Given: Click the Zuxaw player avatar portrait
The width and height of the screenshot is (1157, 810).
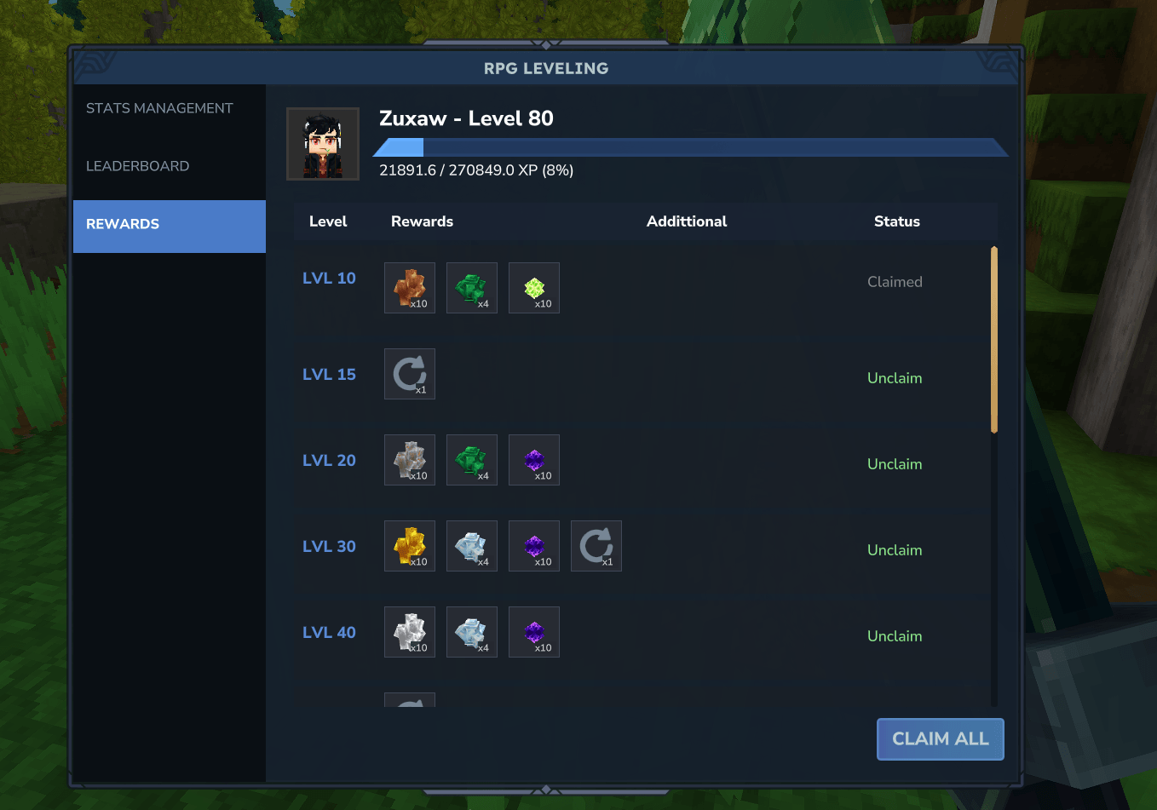Looking at the screenshot, I should (323, 144).
